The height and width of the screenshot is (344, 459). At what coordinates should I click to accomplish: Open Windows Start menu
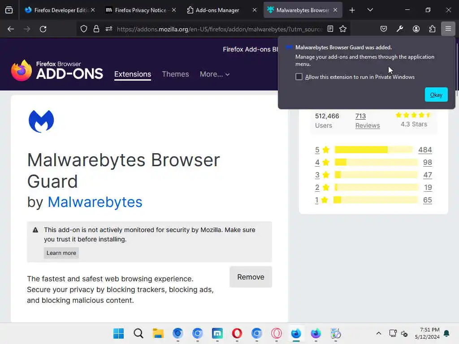point(118,333)
